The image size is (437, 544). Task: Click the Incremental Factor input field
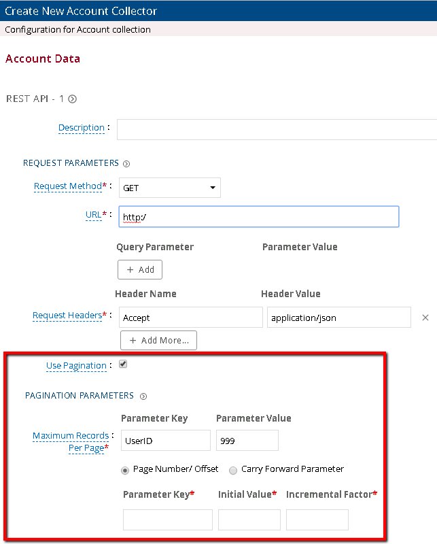pos(317,520)
